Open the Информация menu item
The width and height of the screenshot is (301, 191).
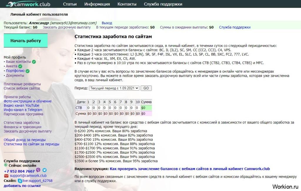click(97, 4)
